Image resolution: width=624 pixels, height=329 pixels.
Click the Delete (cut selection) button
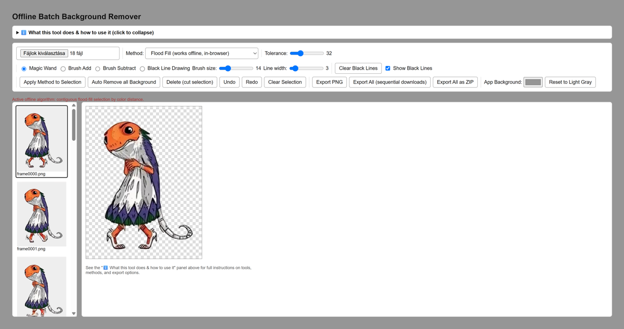pyautogui.click(x=190, y=82)
